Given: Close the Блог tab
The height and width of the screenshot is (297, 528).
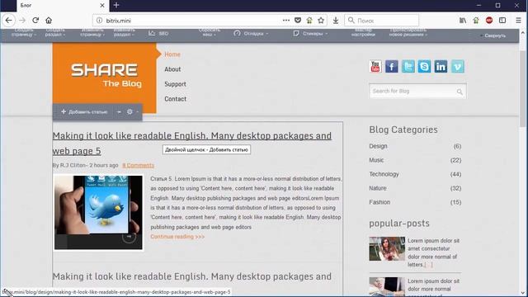Looking at the screenshot, I should click(x=102, y=6).
